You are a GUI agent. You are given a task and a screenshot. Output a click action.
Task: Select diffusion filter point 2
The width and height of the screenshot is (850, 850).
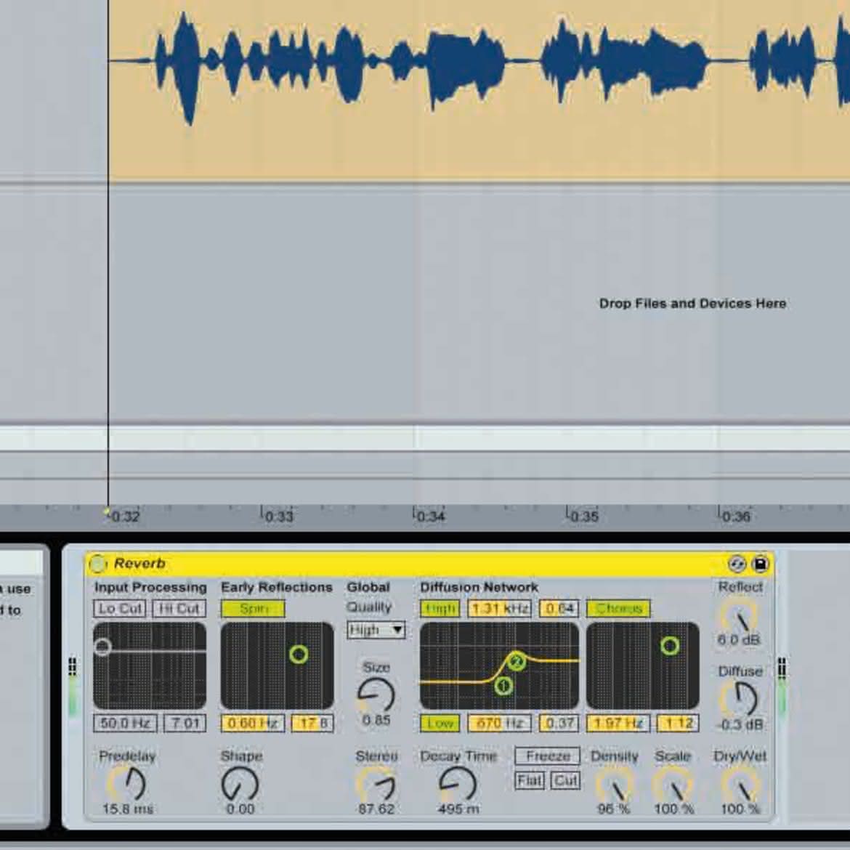[517, 662]
